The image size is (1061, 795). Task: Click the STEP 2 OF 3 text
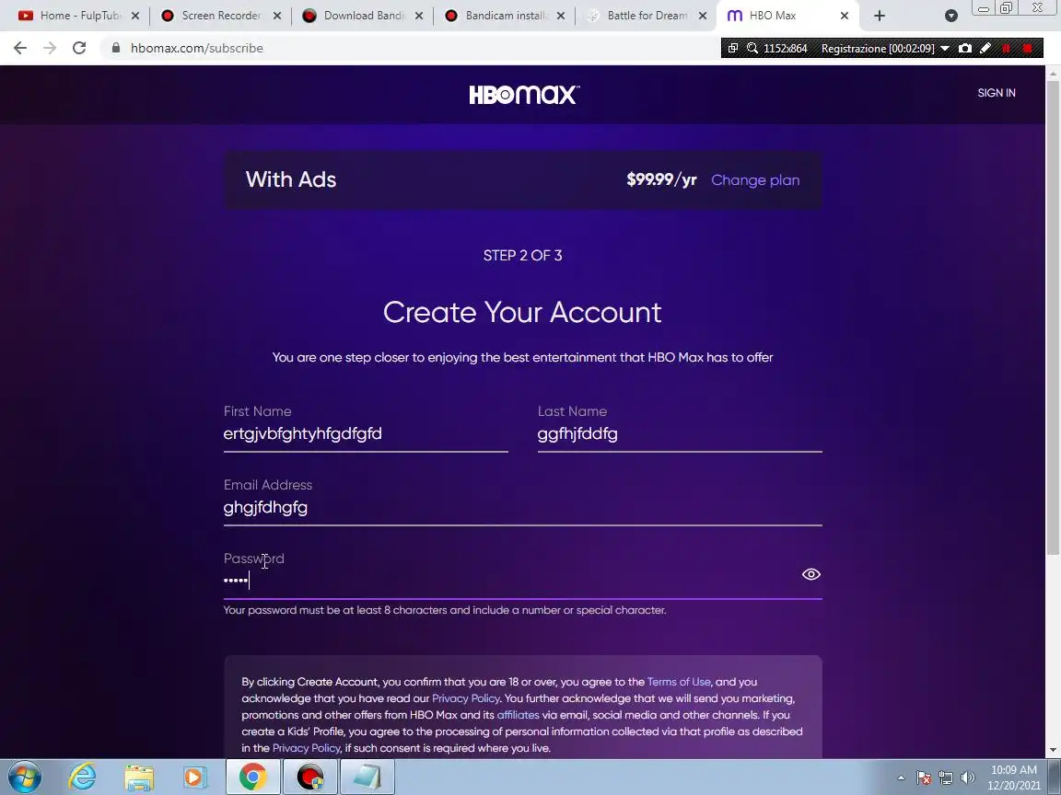pos(522,256)
